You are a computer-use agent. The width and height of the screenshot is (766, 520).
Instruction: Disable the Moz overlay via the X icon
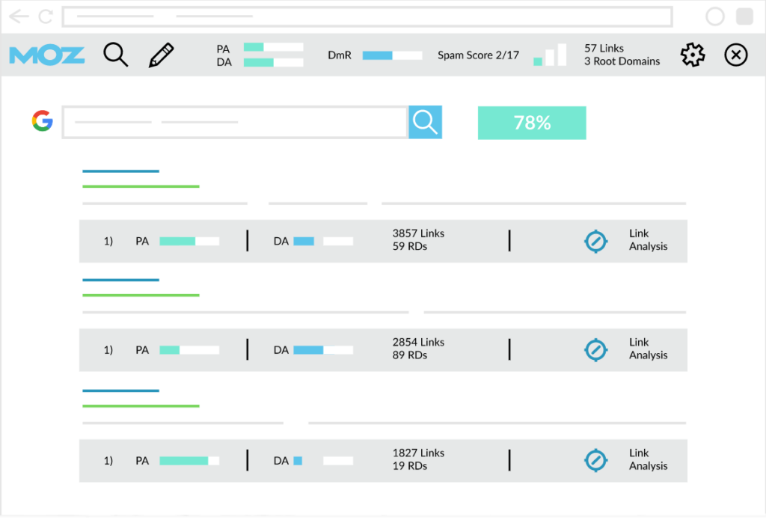tap(736, 55)
